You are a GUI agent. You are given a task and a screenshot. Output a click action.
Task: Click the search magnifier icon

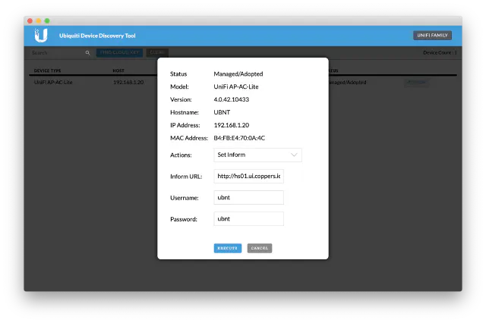(x=87, y=53)
